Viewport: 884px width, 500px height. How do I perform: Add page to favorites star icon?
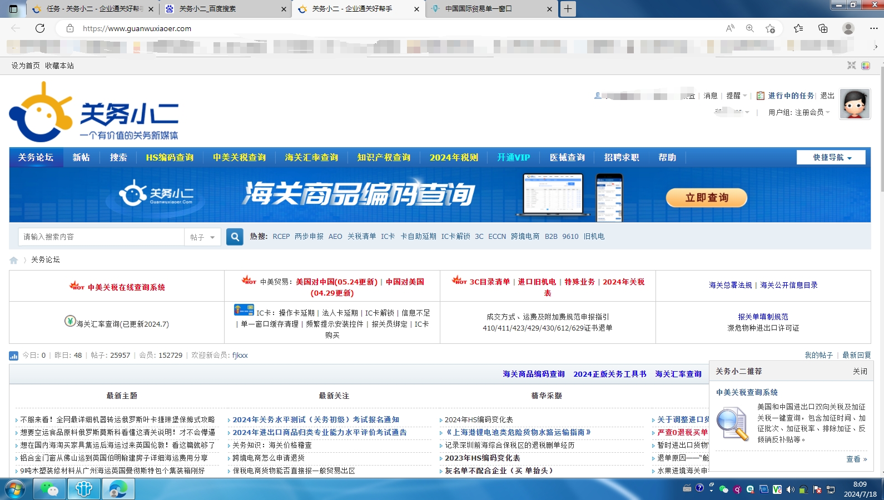pyautogui.click(x=770, y=28)
